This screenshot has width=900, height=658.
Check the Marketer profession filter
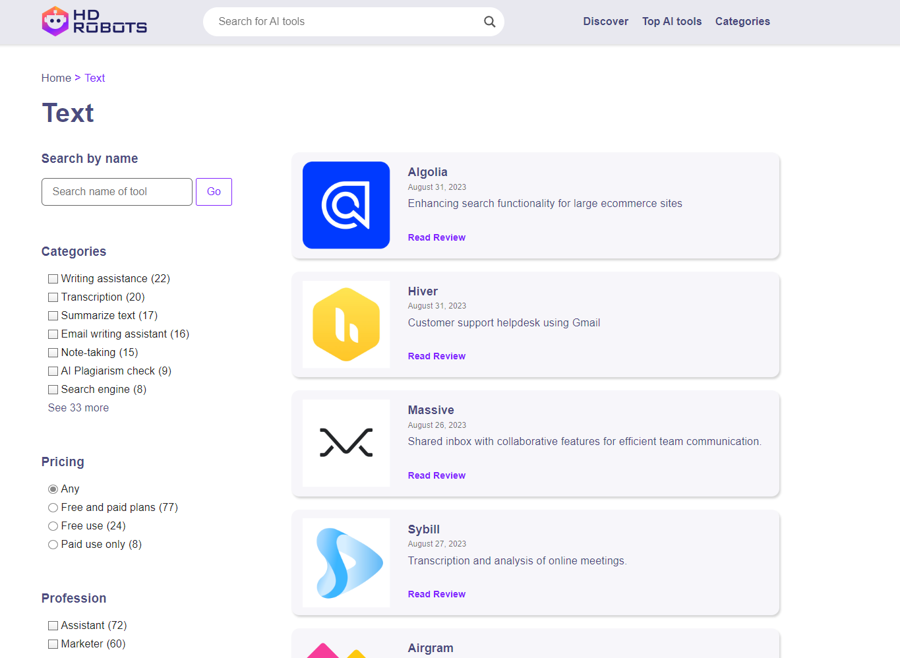pyautogui.click(x=53, y=644)
